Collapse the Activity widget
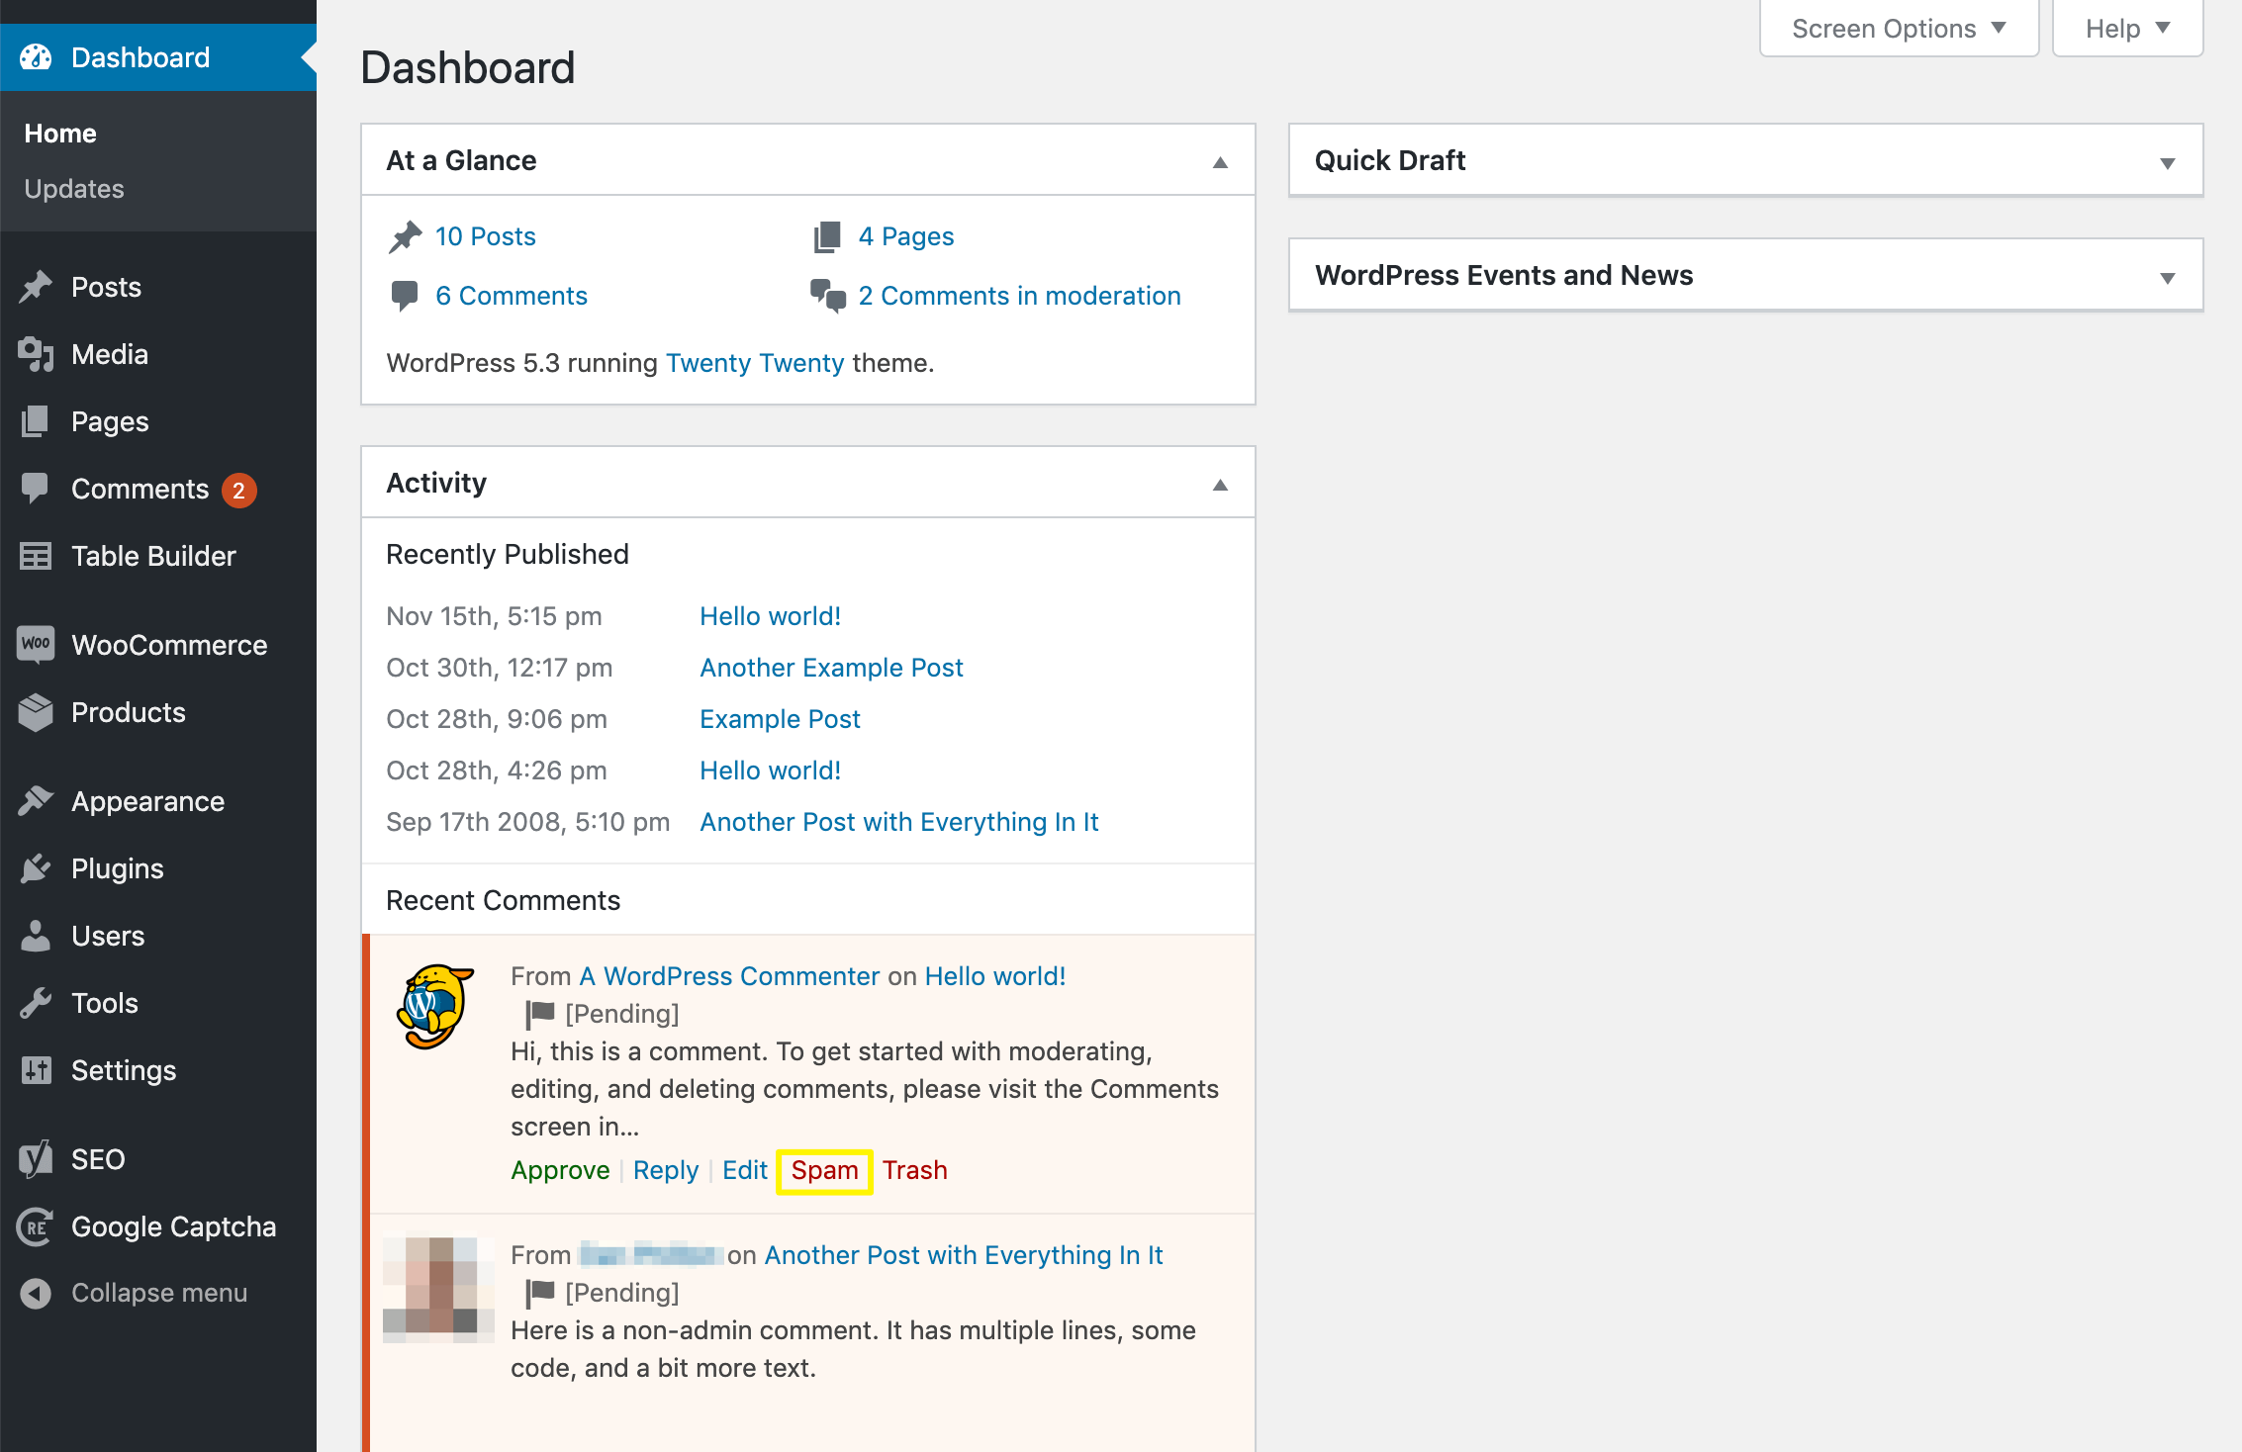 [x=1220, y=485]
